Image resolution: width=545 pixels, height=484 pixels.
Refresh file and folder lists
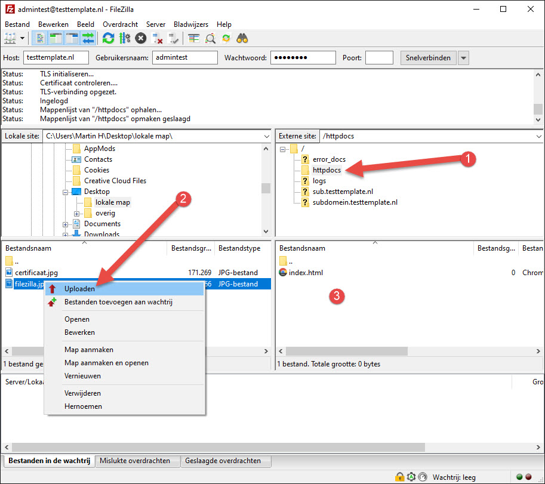click(x=108, y=38)
